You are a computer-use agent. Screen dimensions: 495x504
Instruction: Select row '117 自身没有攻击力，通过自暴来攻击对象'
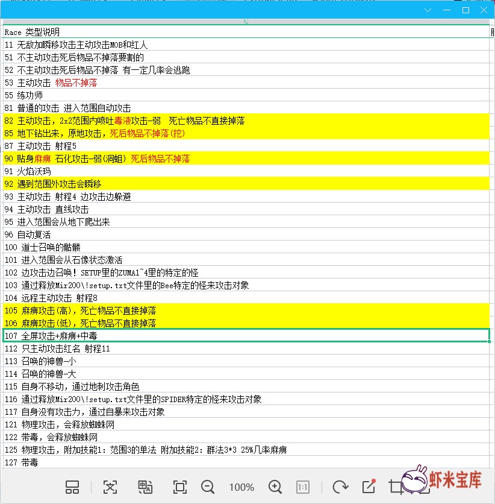(x=246, y=412)
